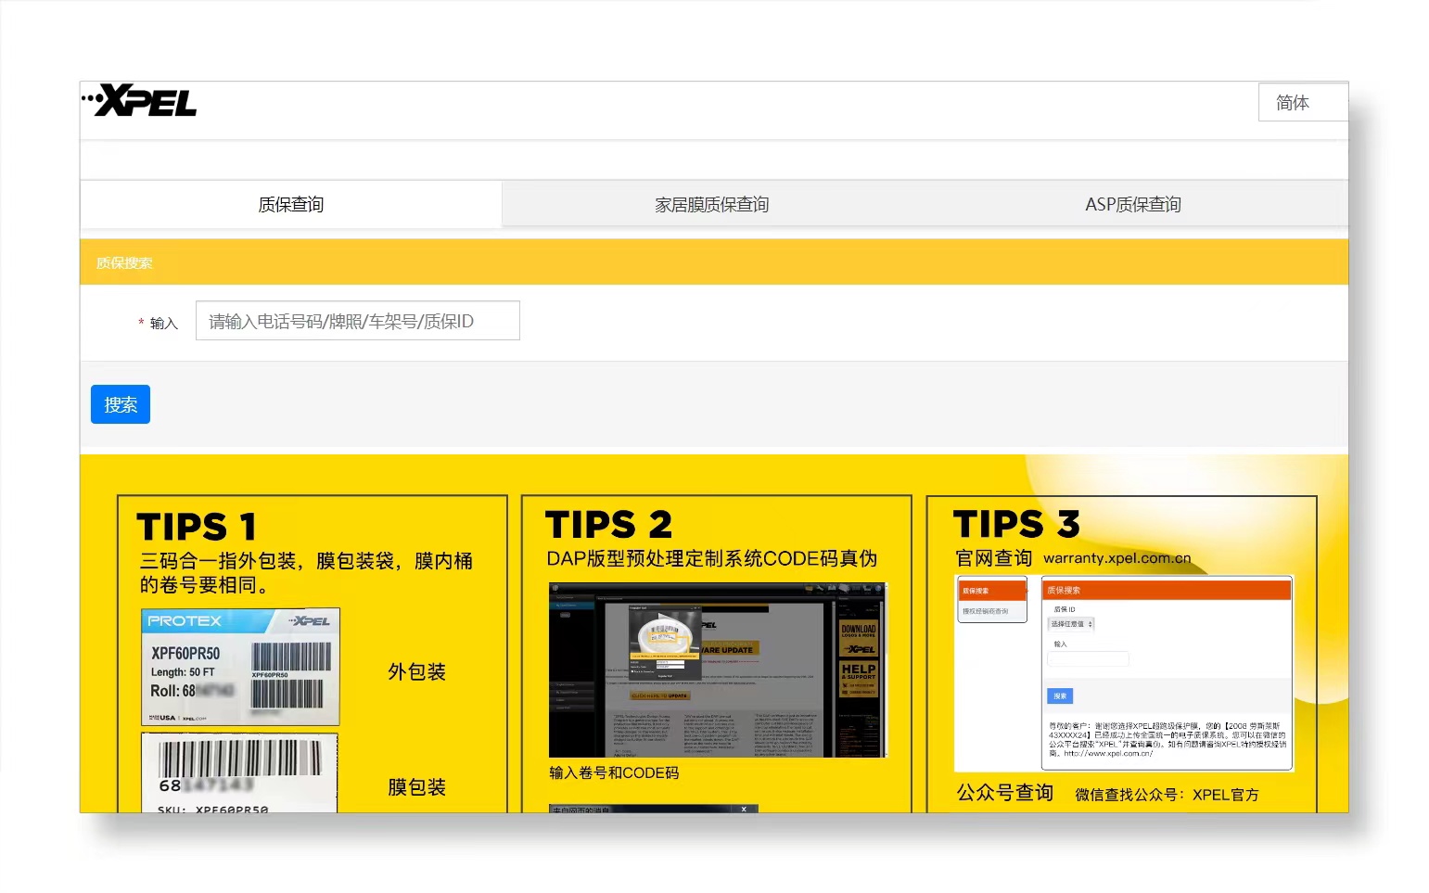
Task: Click the TIPS 1 heading
Action: click(x=197, y=527)
